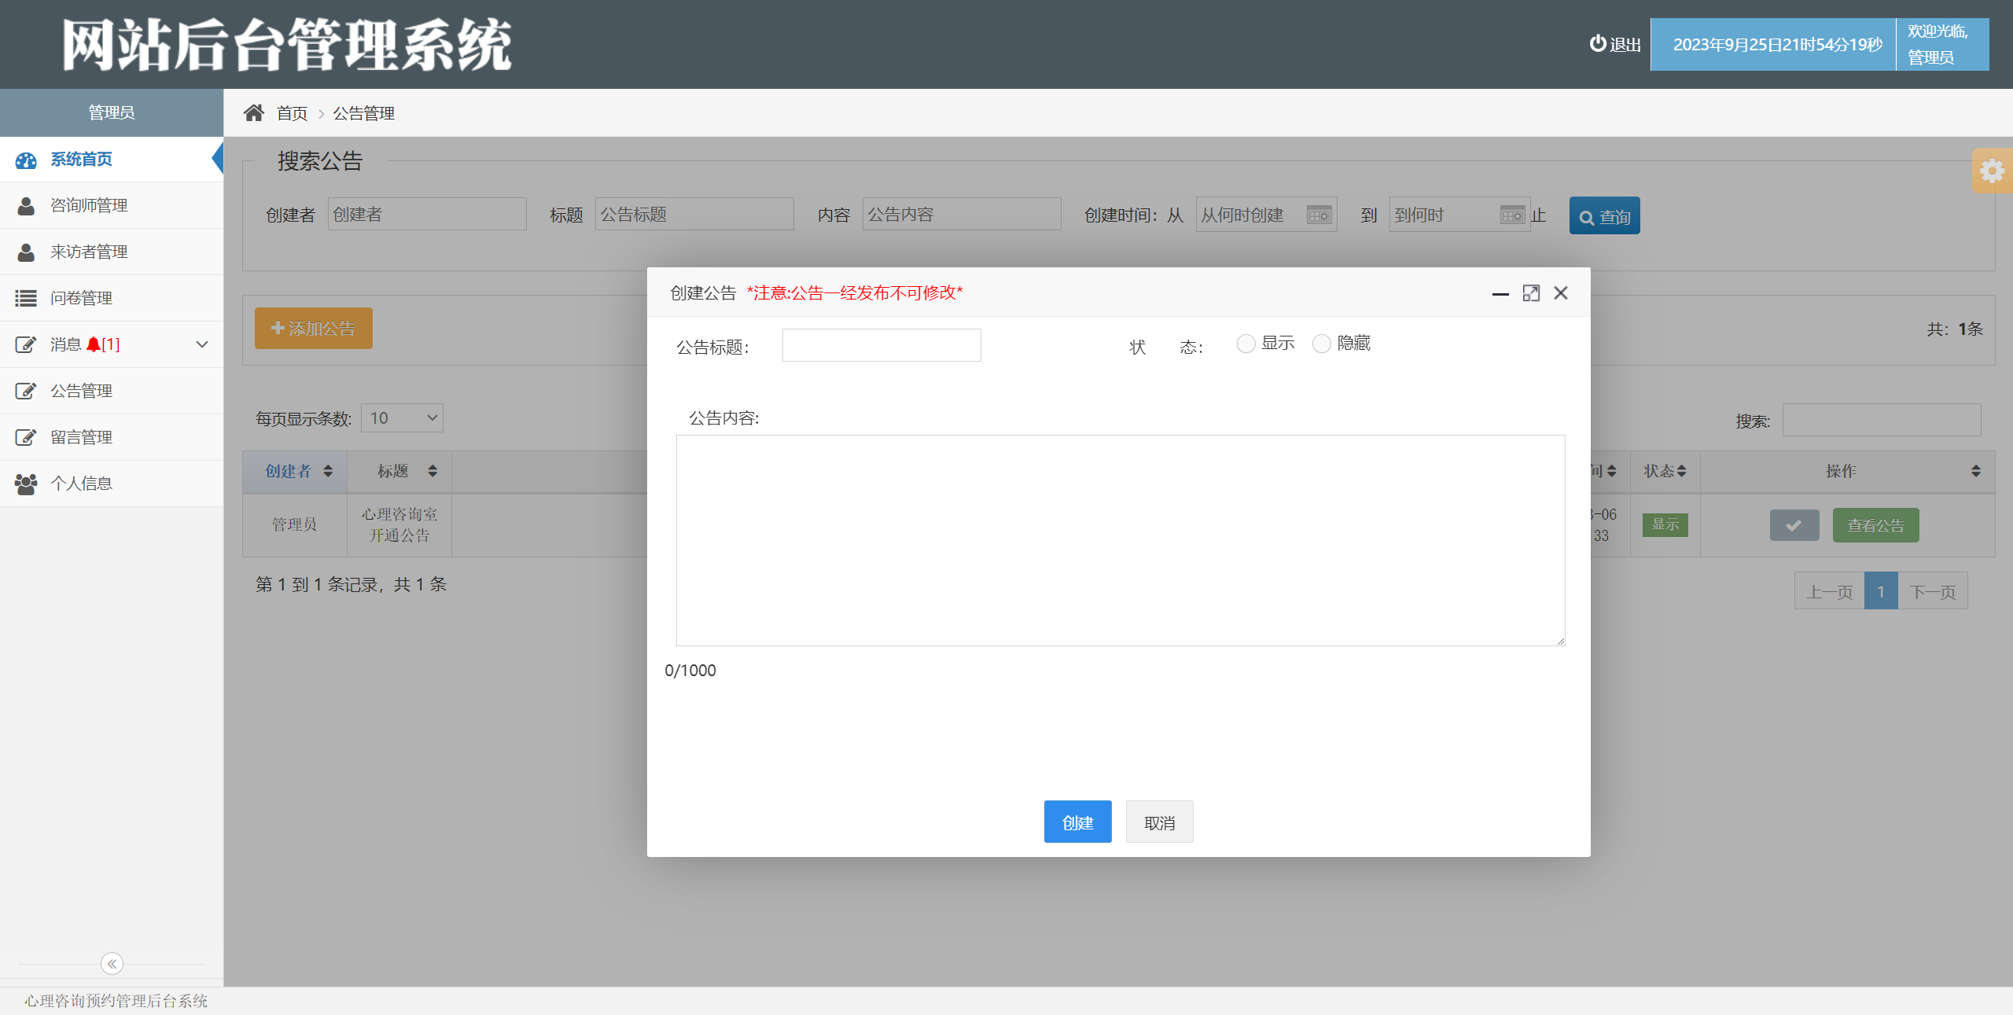Click the home icon in breadcrumb
This screenshot has height=1015, width=2013.
click(x=253, y=113)
